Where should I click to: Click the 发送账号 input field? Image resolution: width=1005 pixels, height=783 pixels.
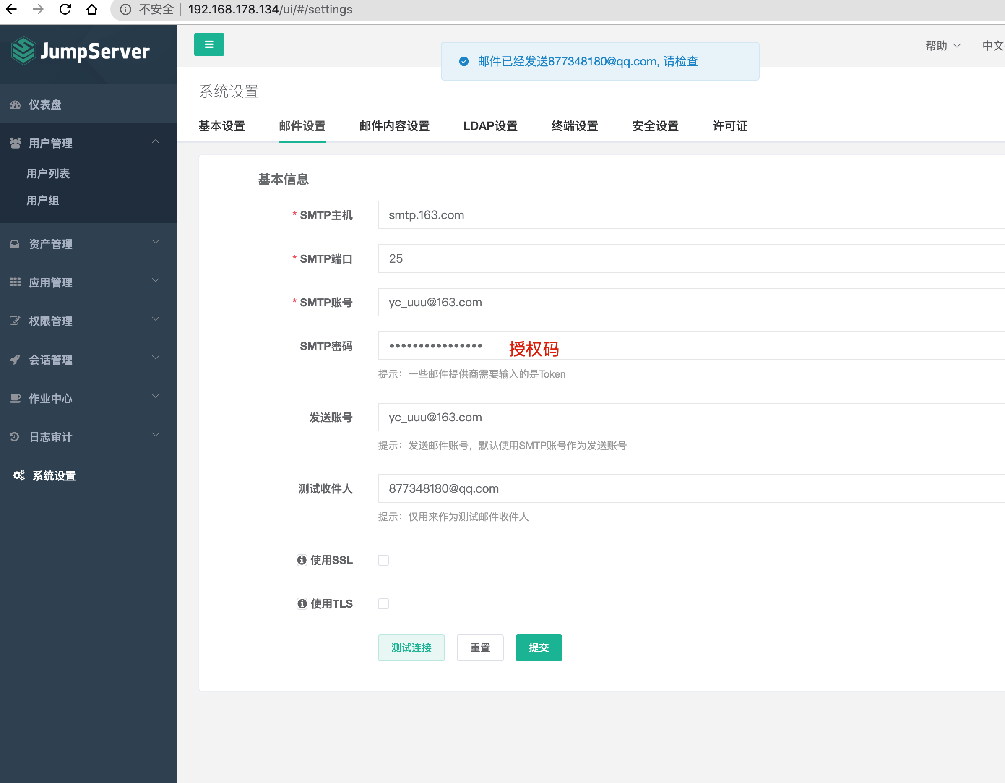click(691, 417)
